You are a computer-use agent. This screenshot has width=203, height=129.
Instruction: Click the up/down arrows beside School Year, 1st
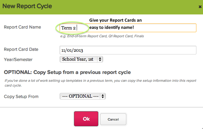(x=100, y=59)
